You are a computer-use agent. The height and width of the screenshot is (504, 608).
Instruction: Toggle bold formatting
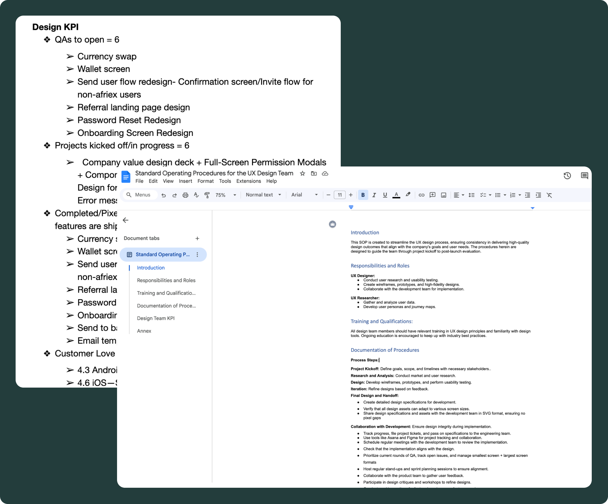363,195
